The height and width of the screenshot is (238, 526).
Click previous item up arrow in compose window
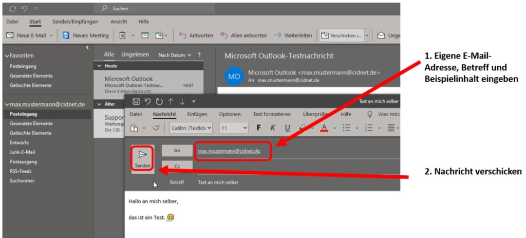171,101
